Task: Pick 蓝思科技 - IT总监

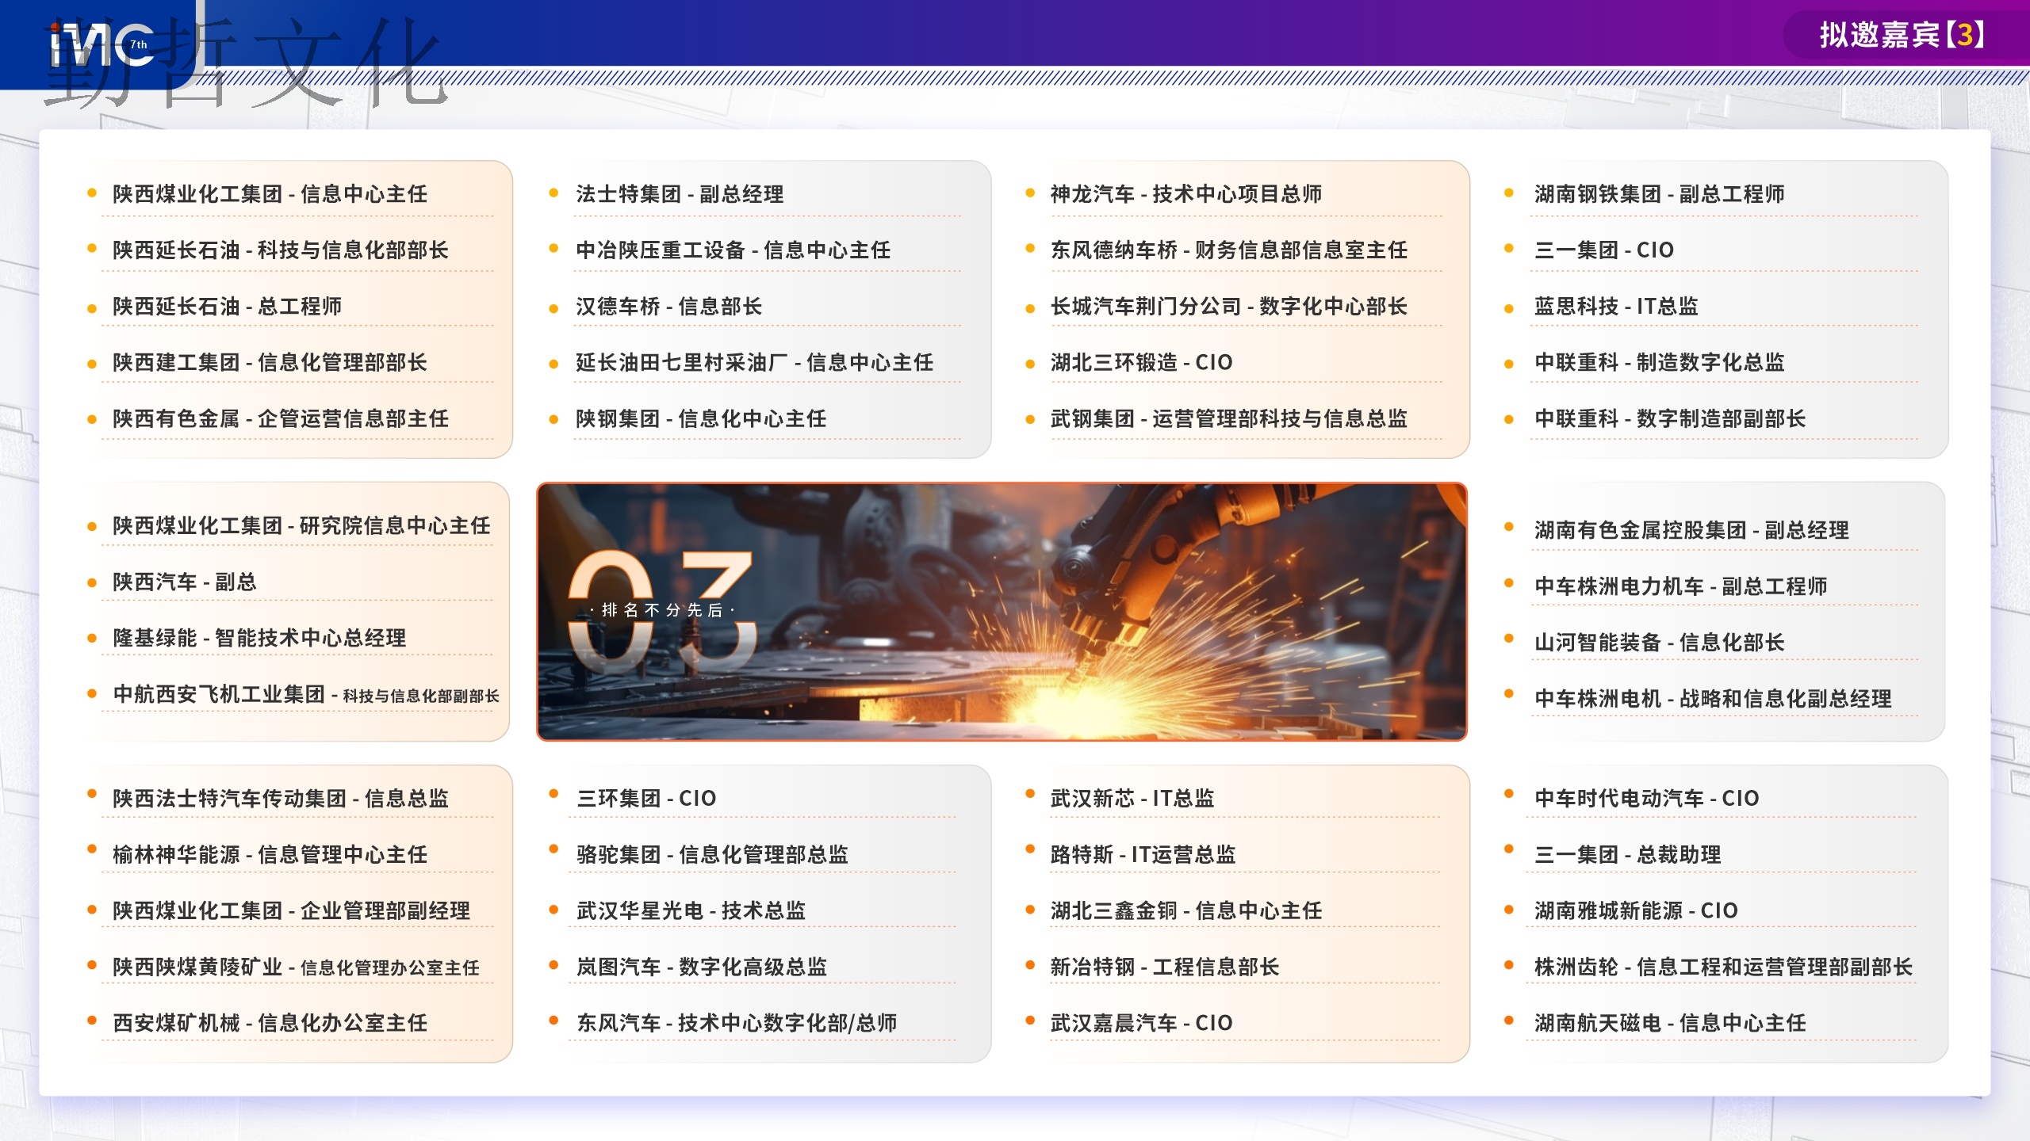Action: coord(1616,307)
